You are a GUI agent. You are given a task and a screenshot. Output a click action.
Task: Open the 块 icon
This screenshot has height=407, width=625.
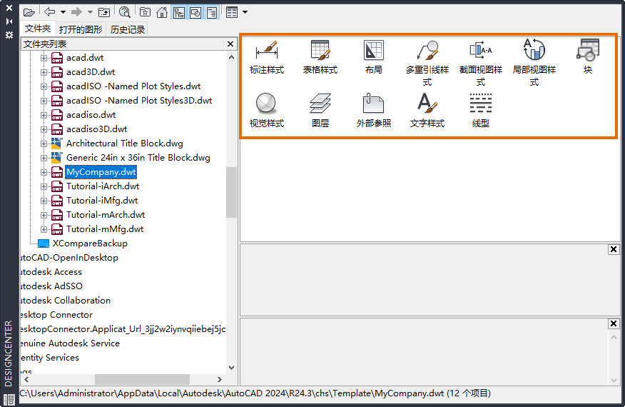pos(587,57)
